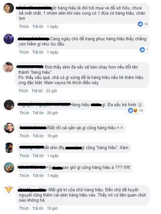Open profile picture of the first commenter
Image resolution: width=161 pixels, height=214 pixels.
(9, 8)
